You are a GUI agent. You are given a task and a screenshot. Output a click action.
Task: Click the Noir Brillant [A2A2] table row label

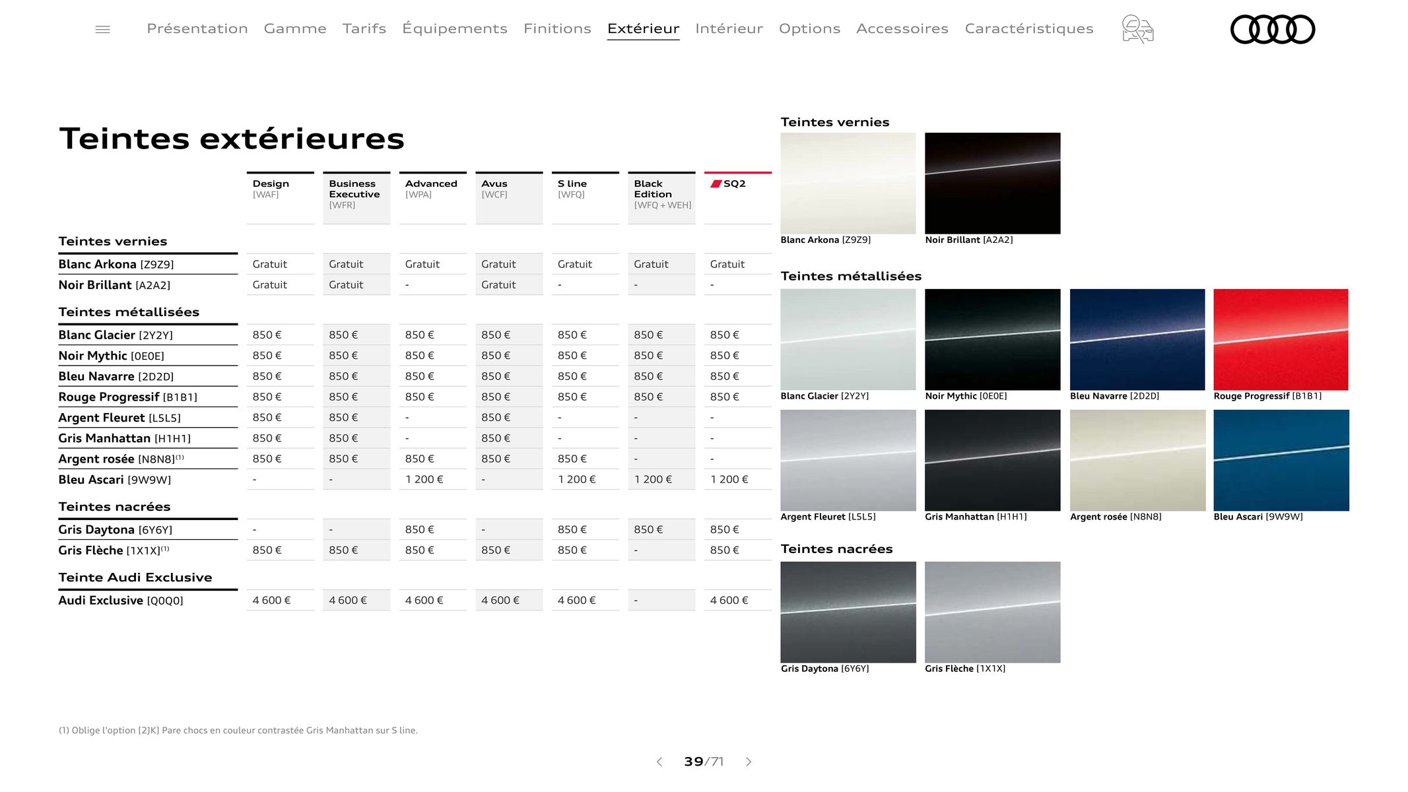click(114, 284)
